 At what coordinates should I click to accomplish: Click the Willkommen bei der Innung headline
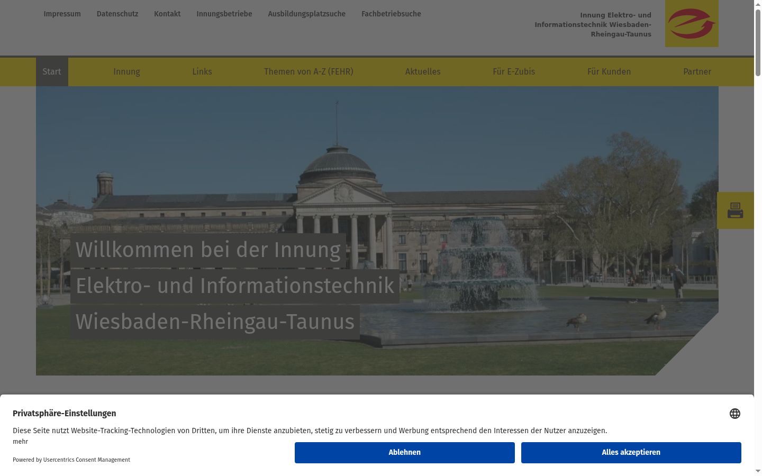pos(208,250)
